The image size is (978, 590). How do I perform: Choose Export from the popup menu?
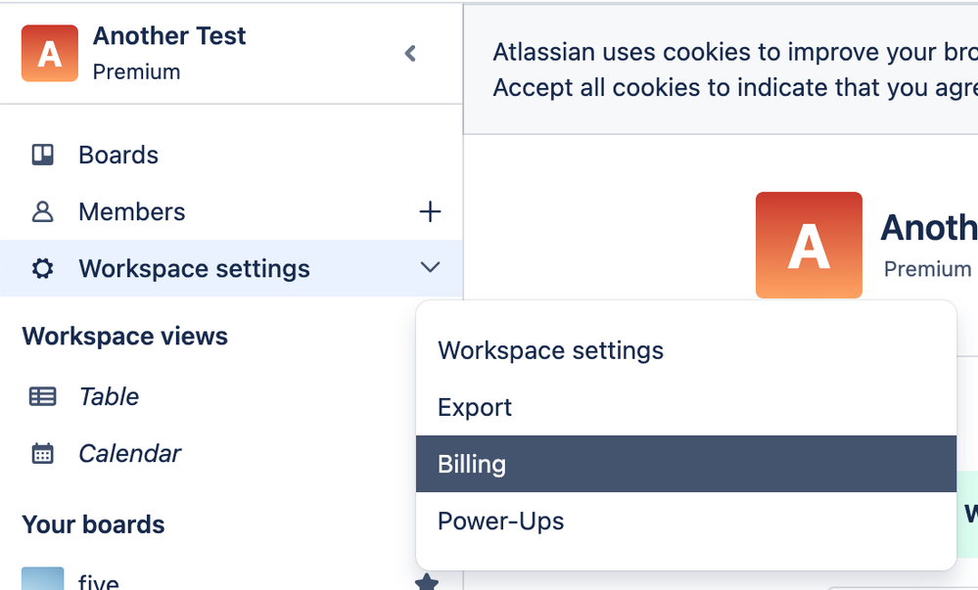(475, 407)
